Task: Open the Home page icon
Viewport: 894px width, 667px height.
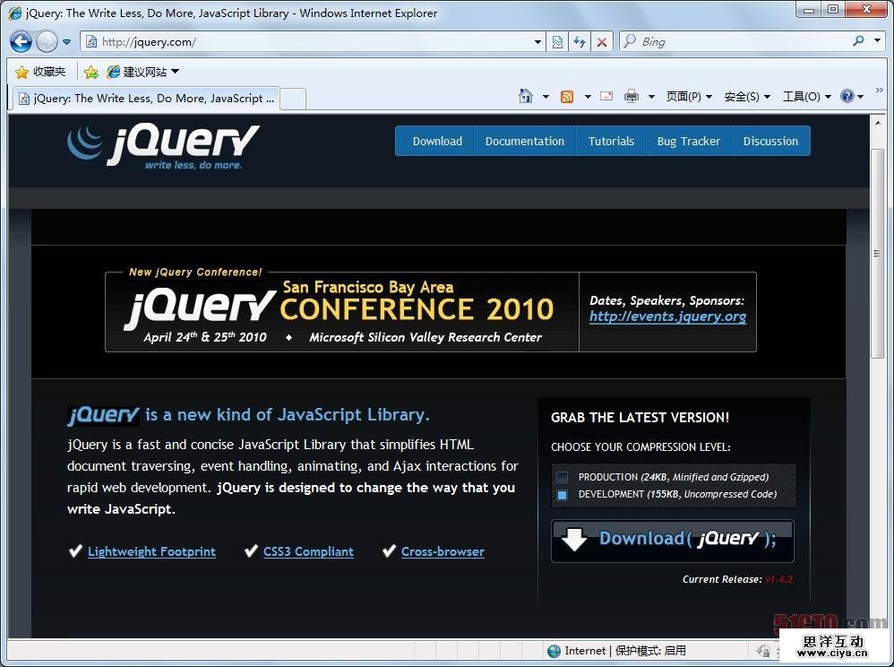Action: click(526, 97)
